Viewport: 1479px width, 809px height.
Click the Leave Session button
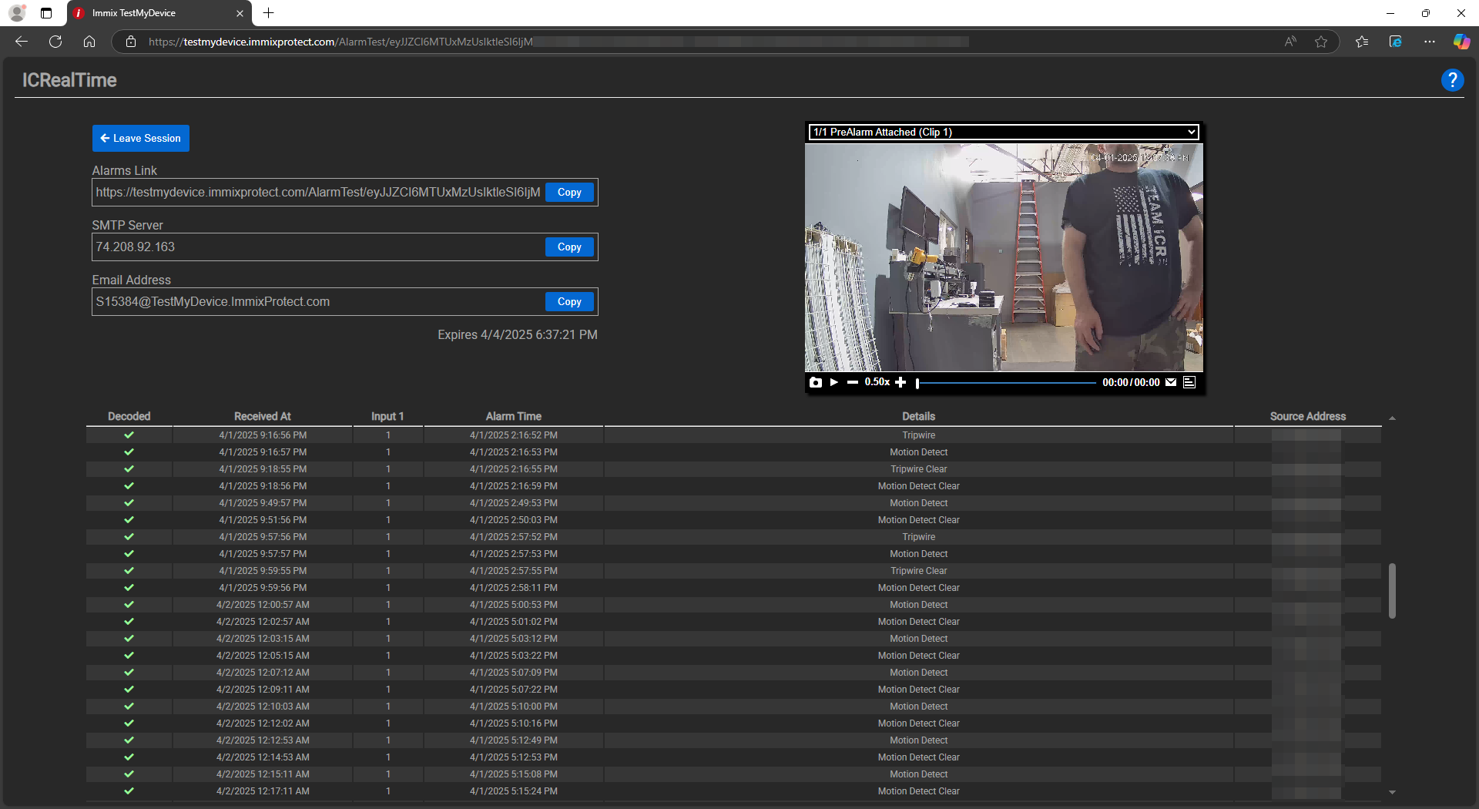141,139
